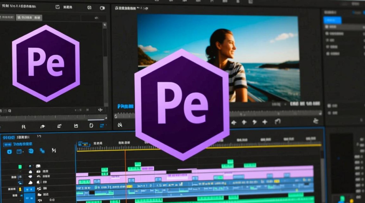Viewport: 365px width, 203px height.
Task: Toggle the blue highlighted block beside the yellow track button
Action: 29,189
